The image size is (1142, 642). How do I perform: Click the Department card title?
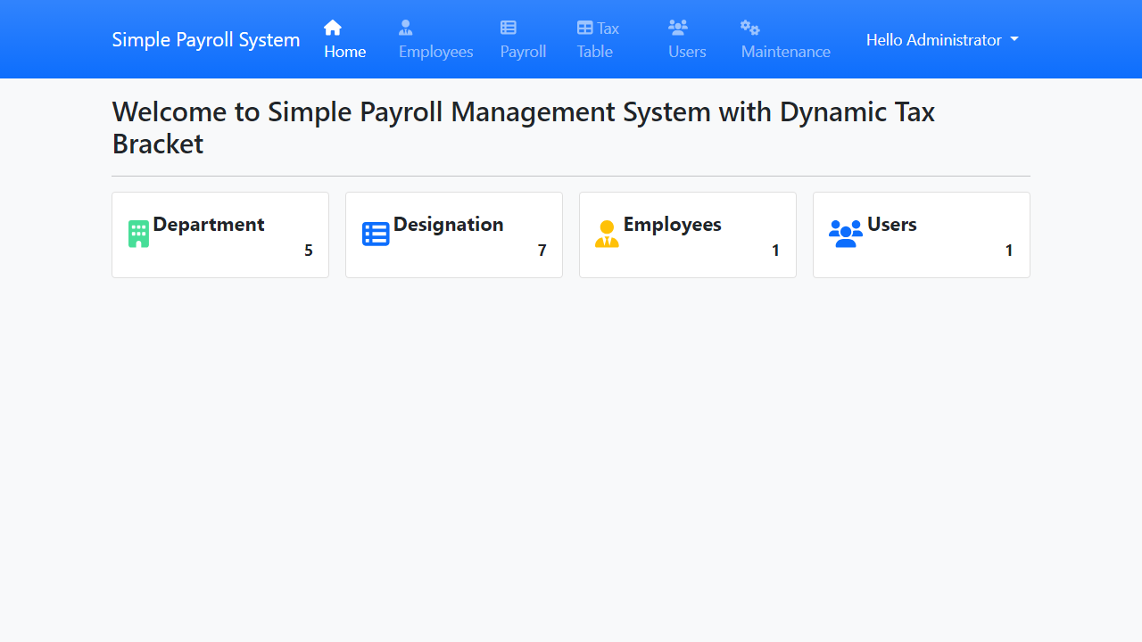[x=209, y=224]
